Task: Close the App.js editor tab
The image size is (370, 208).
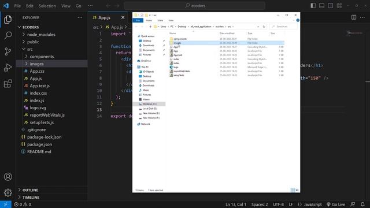Action: 123,17
